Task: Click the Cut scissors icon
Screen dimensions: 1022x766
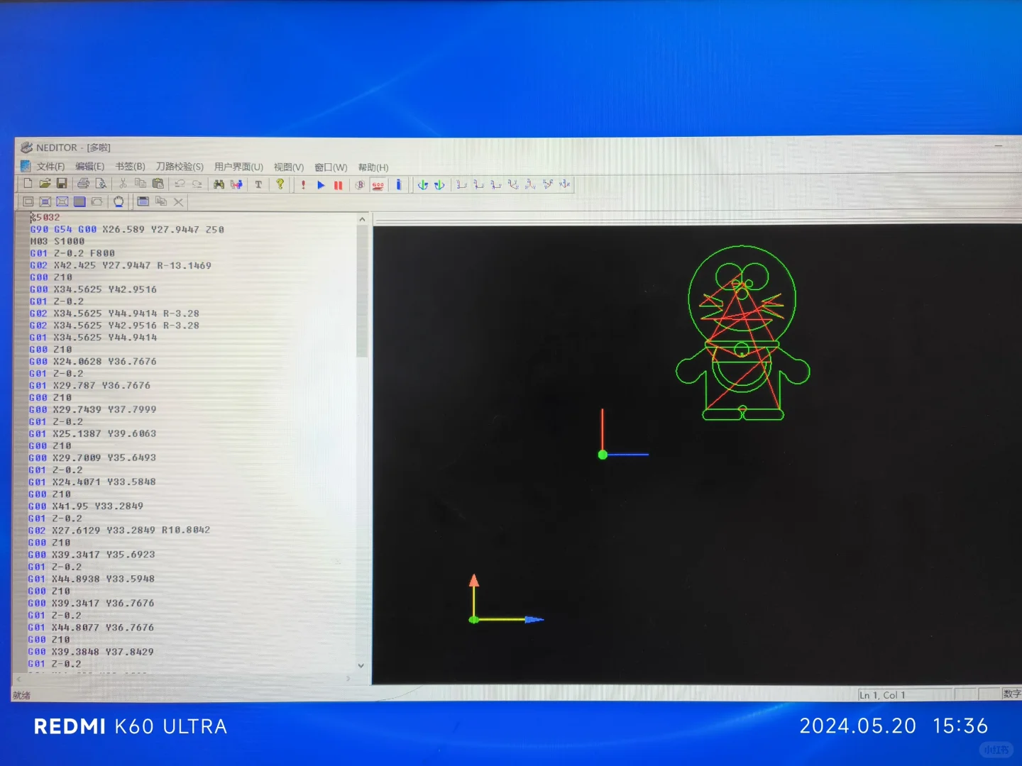Action: click(123, 184)
